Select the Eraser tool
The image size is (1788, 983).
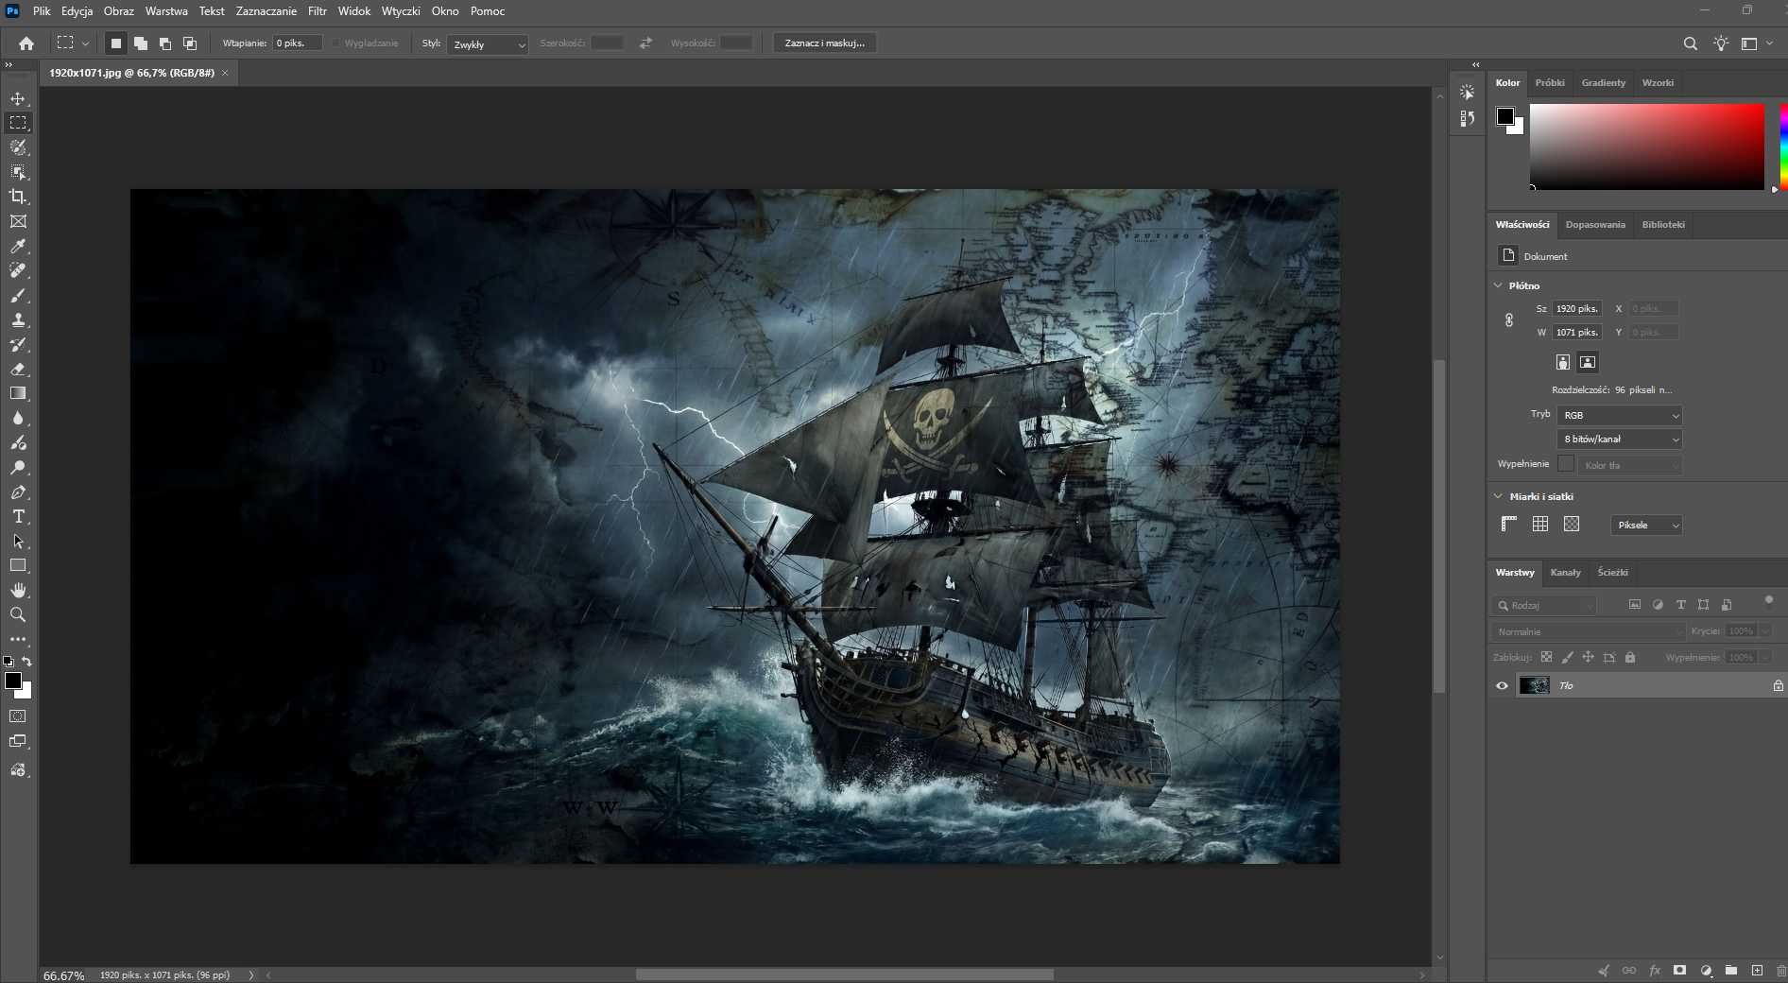point(18,369)
